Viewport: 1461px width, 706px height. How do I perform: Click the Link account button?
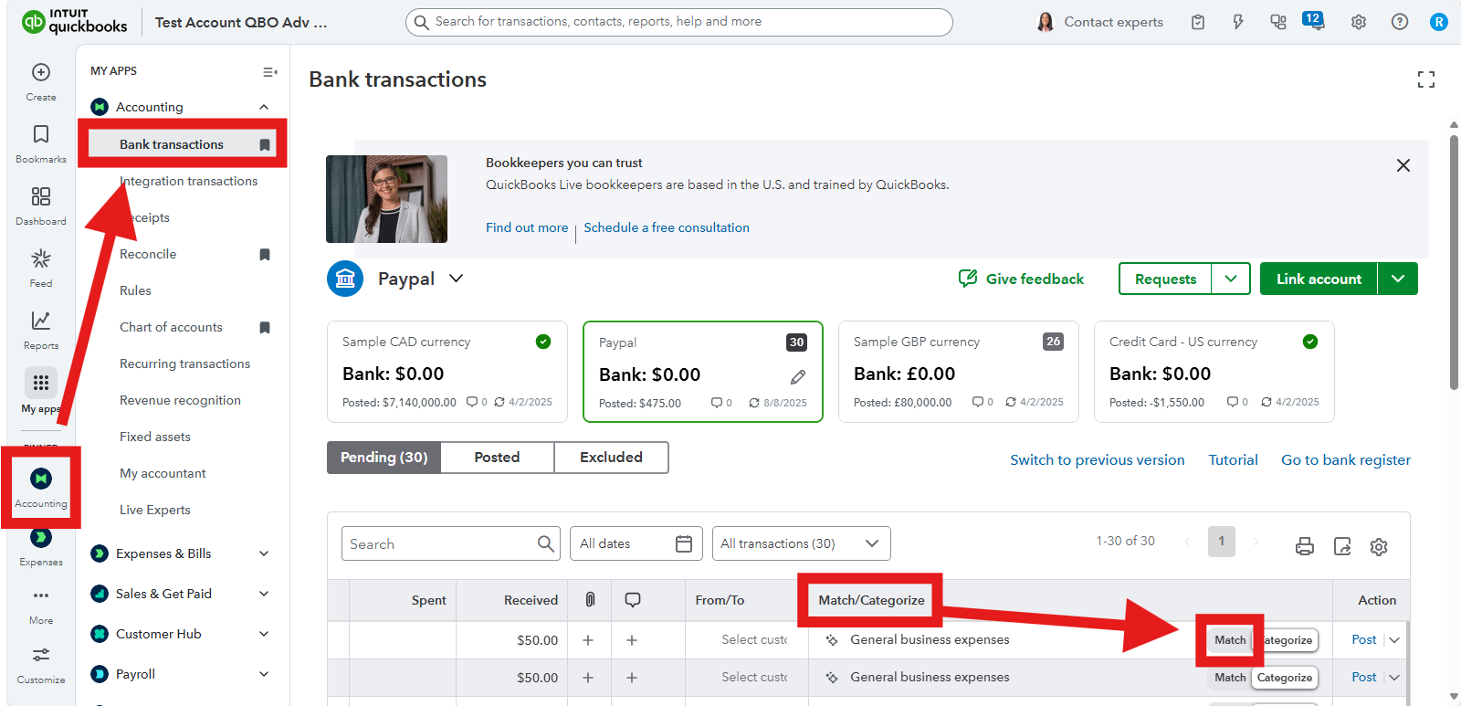tap(1319, 279)
